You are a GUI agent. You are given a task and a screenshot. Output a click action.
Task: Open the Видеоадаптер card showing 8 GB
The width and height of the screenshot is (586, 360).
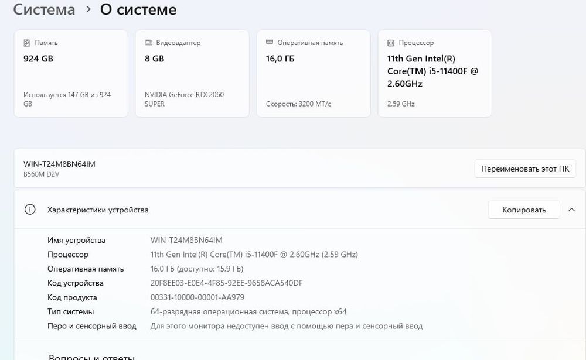click(192, 74)
